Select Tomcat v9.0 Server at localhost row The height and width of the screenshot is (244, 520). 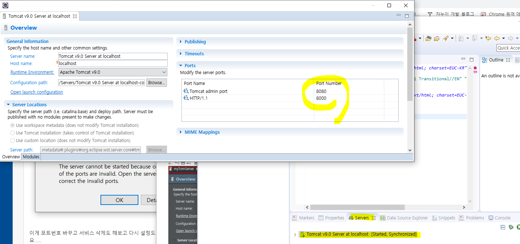358,234
